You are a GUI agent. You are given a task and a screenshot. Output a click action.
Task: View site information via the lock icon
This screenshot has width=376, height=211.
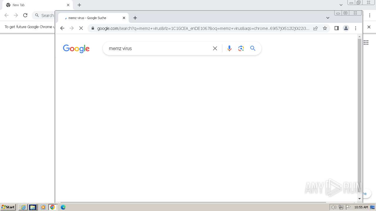[x=93, y=28]
